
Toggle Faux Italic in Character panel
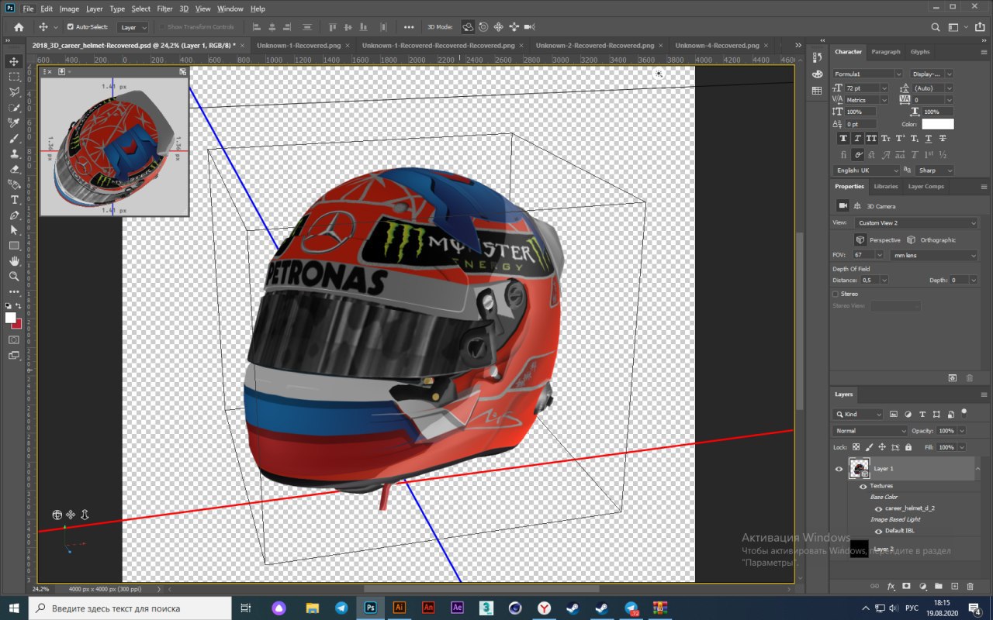click(857, 138)
